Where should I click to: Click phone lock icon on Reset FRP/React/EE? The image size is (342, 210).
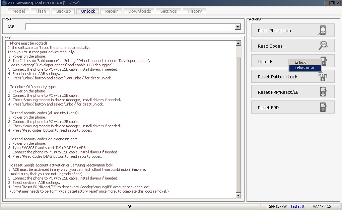pos(323,92)
